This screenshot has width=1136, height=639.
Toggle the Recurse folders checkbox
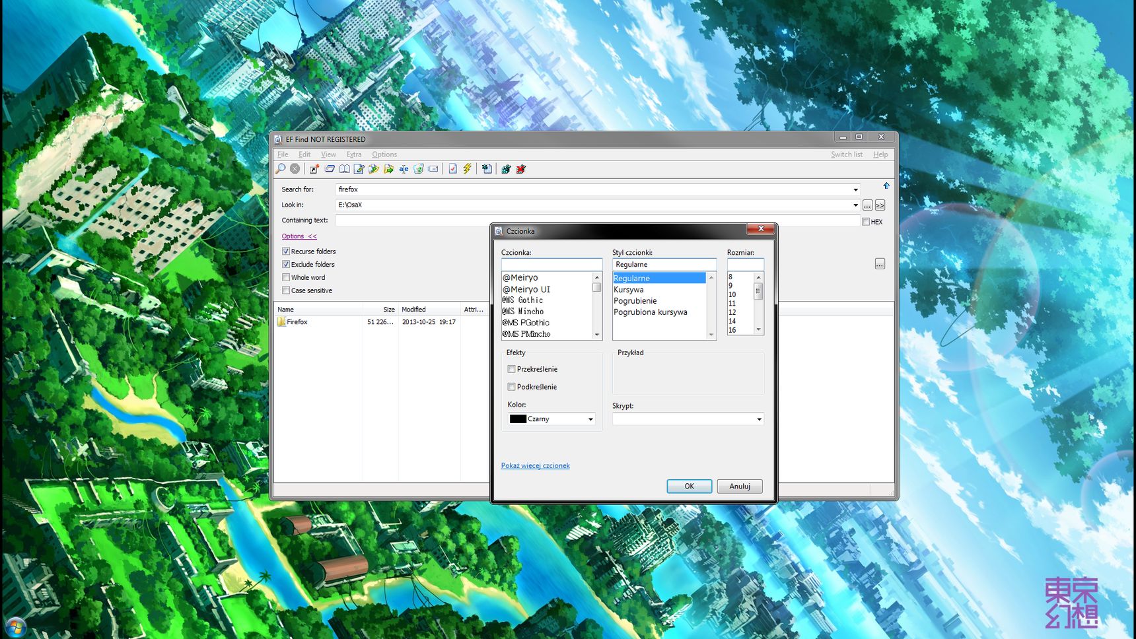coord(286,252)
